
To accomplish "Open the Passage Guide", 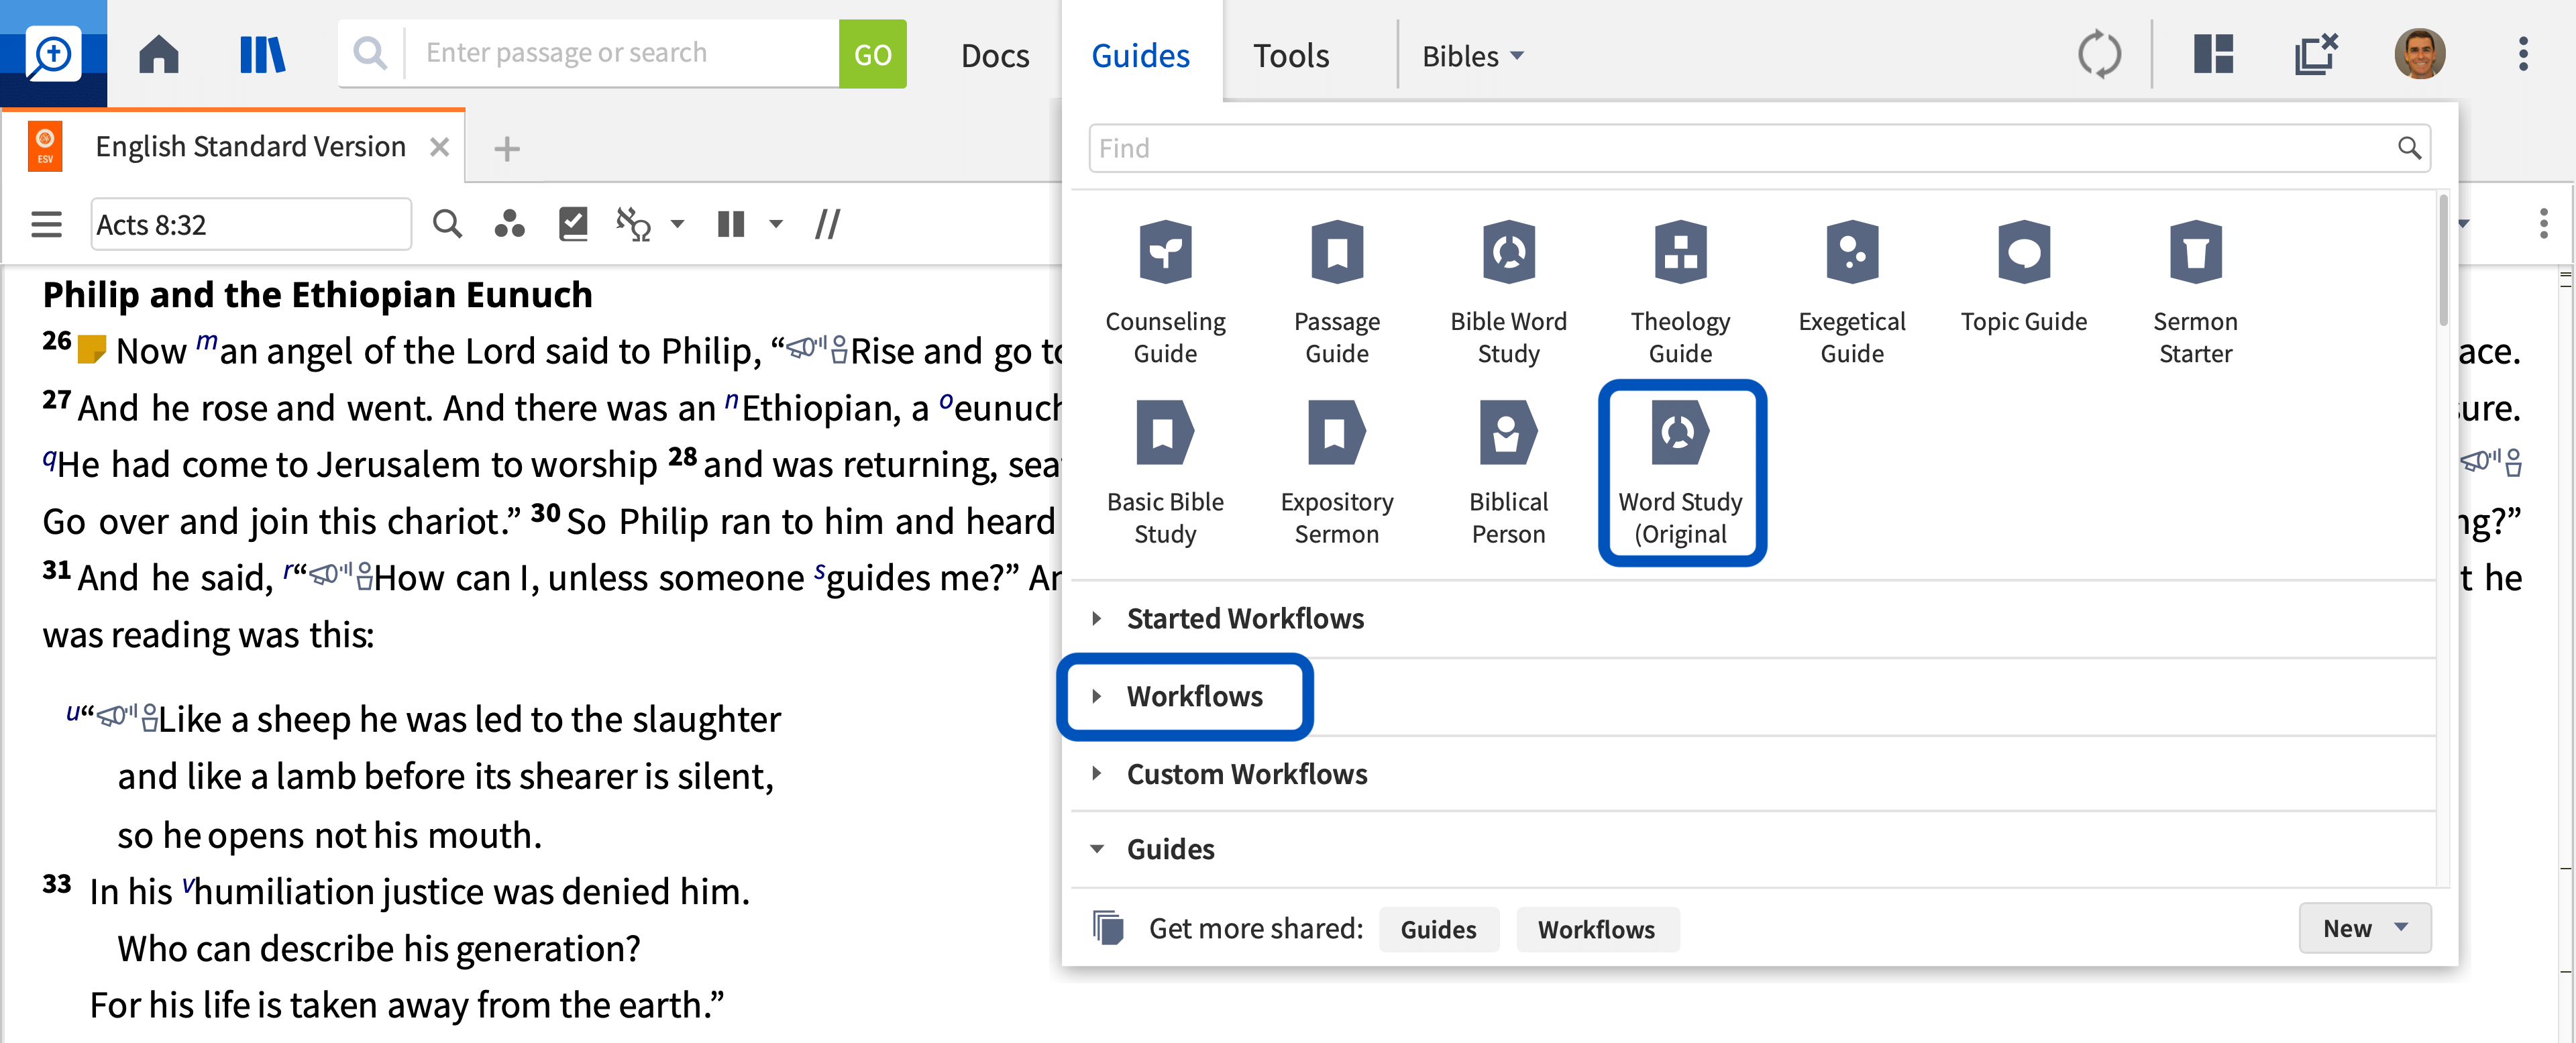I will (1337, 292).
